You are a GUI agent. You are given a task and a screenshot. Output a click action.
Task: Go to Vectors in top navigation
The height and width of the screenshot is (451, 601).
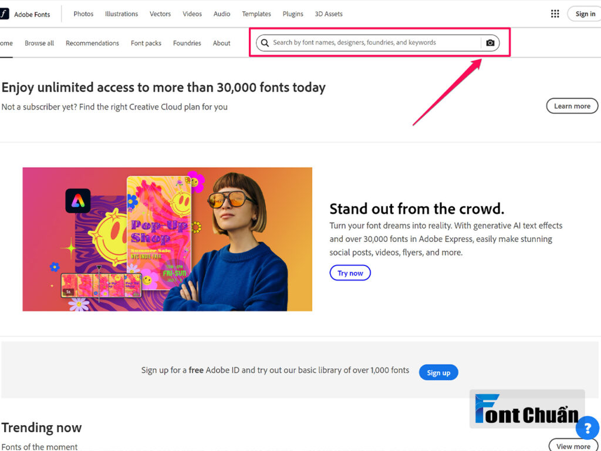160,14
